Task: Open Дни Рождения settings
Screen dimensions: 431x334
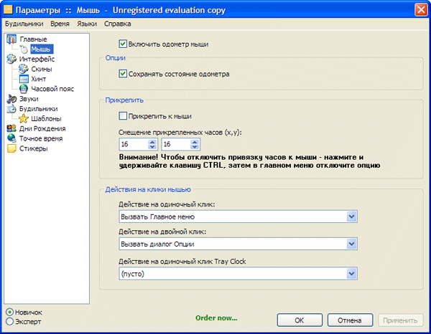Action: point(42,128)
